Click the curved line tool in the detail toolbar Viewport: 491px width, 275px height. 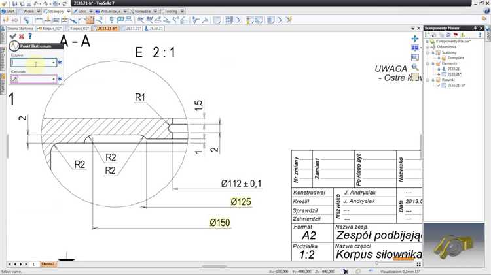82,20
